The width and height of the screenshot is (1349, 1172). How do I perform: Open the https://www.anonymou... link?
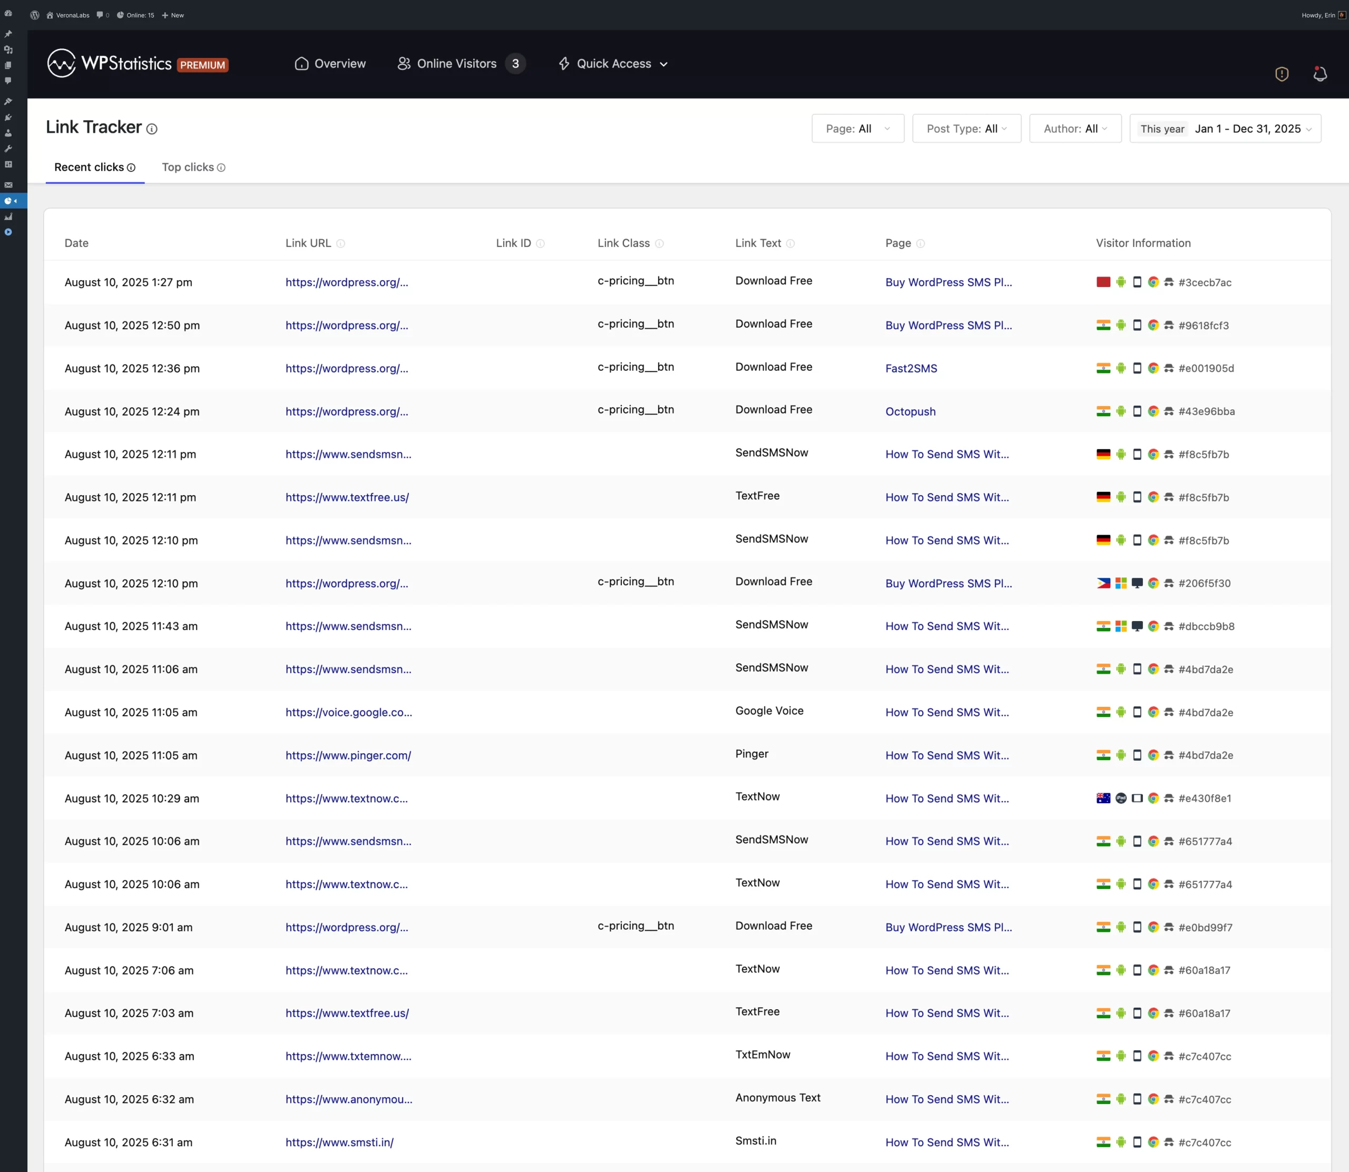coord(349,1099)
